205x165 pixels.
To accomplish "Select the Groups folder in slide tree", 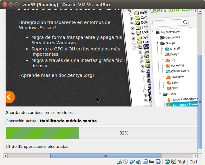I will coord(170,43).
